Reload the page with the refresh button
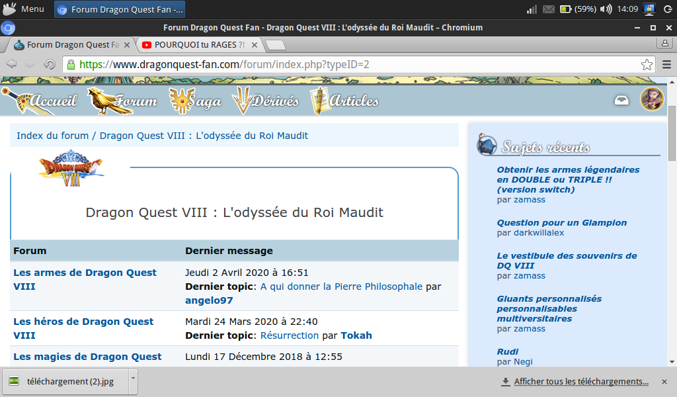Viewport: 677px width, 397px height. coord(50,64)
